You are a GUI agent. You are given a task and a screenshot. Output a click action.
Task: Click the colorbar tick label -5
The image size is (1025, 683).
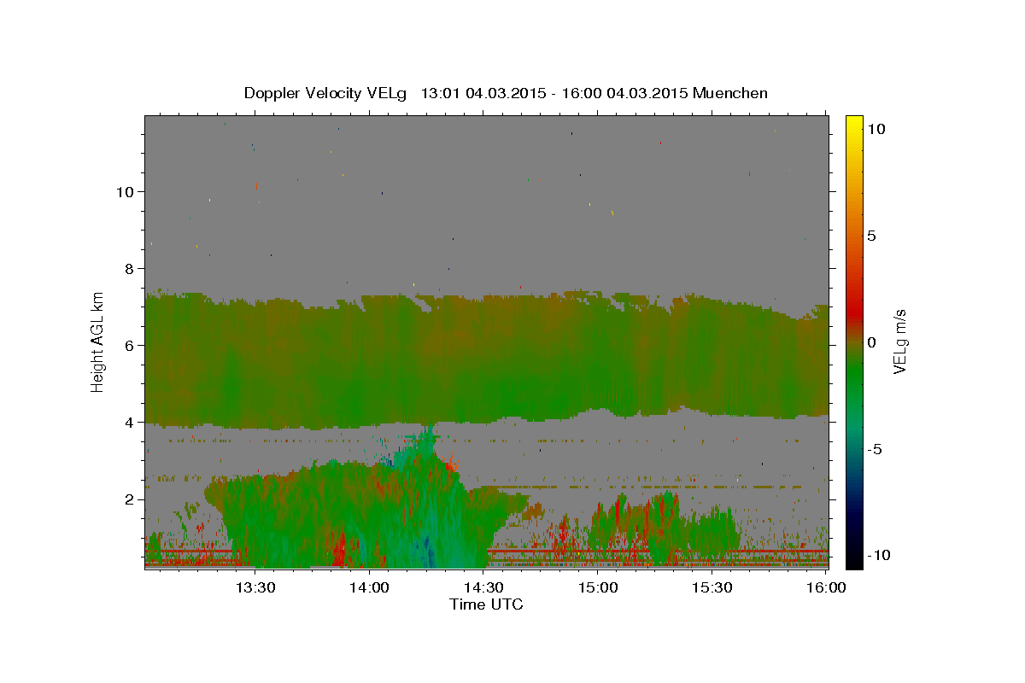pos(875,448)
